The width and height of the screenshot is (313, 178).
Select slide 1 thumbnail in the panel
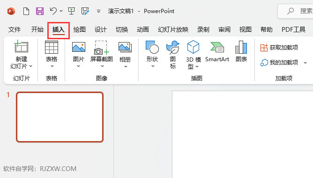coord(60,117)
